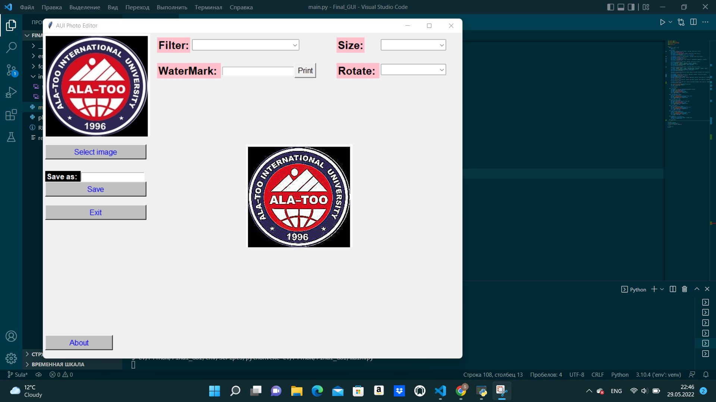This screenshot has width=716, height=402.
Task: Click inside the Save as text field
Action: click(113, 176)
